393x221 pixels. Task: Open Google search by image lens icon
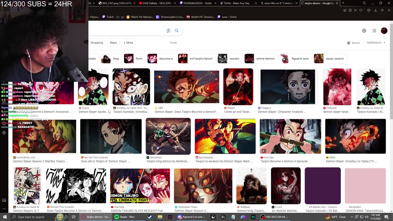169,31
